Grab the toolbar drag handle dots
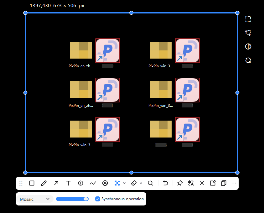 coord(21,183)
